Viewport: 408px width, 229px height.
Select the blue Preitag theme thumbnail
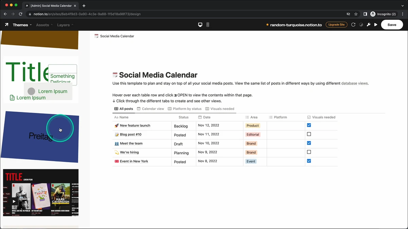(x=40, y=137)
